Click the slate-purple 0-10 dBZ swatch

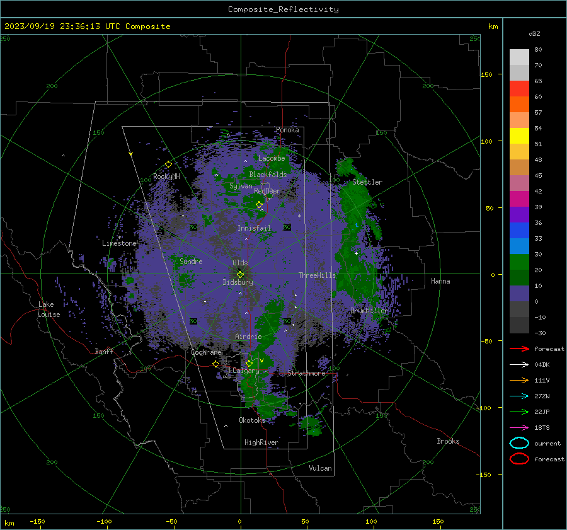point(519,294)
